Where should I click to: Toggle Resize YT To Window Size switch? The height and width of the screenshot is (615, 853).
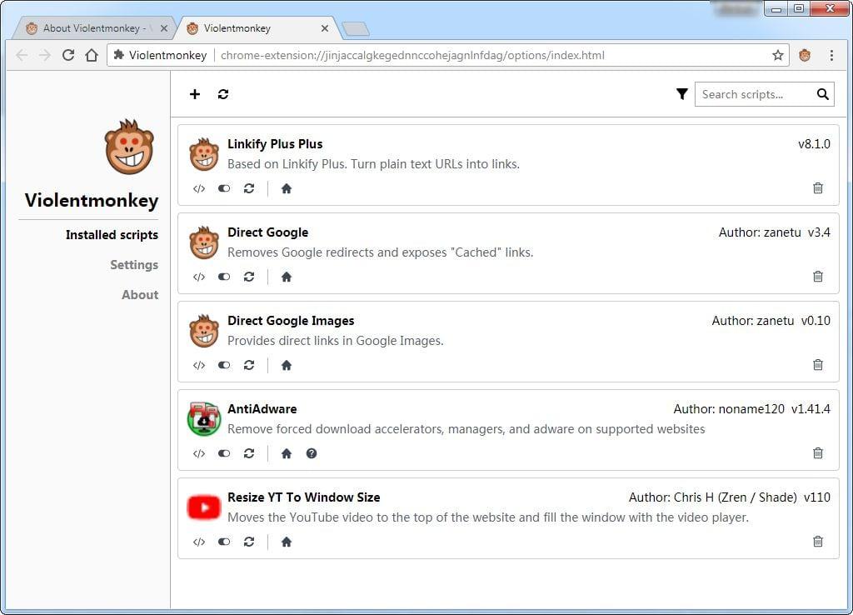point(224,542)
